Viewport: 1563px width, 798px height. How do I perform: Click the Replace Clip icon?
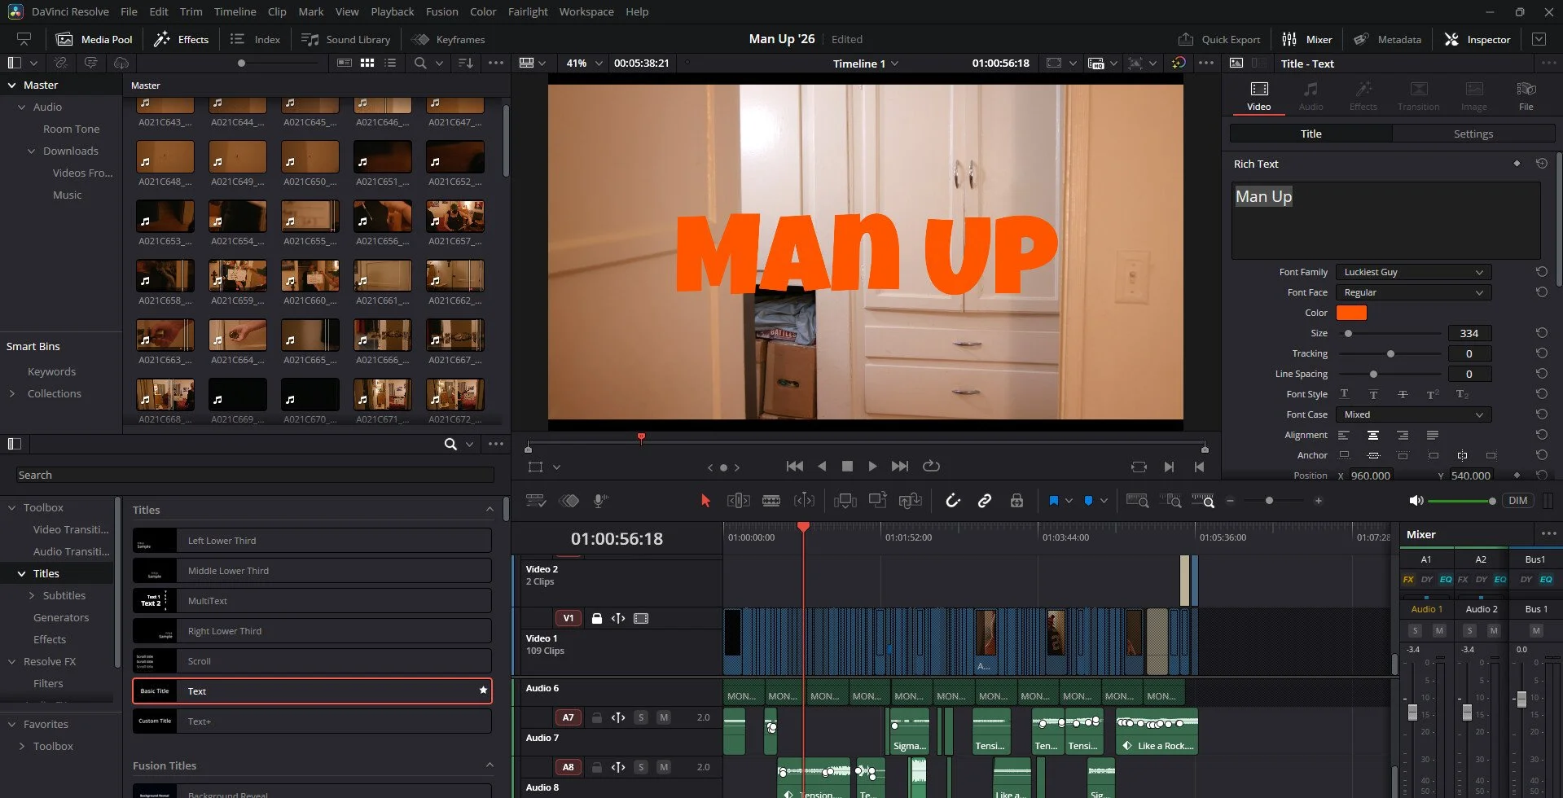coord(910,501)
